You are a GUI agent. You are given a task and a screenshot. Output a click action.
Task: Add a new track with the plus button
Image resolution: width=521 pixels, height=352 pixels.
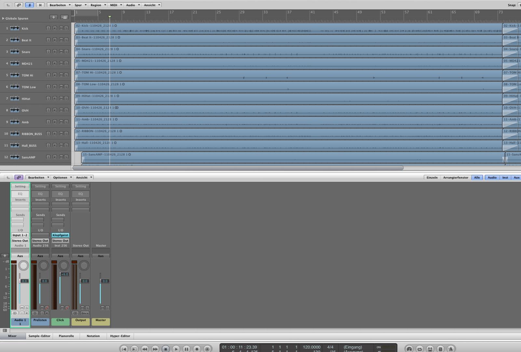[54, 17]
